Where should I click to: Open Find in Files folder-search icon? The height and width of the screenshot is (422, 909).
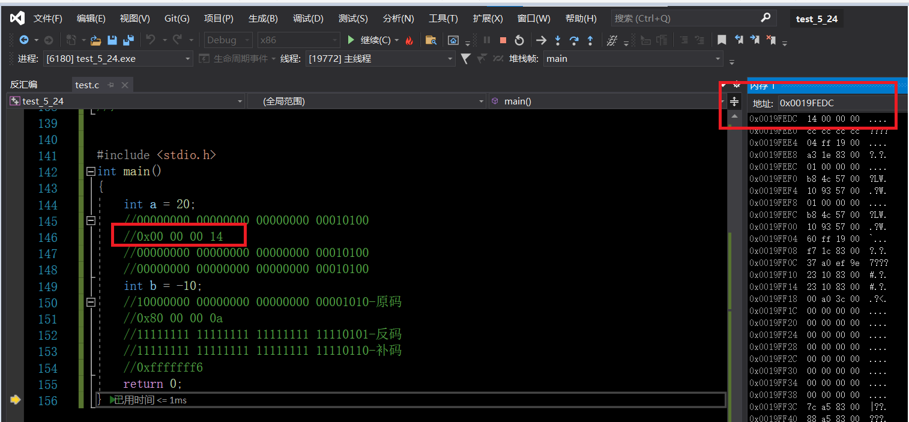pos(430,40)
